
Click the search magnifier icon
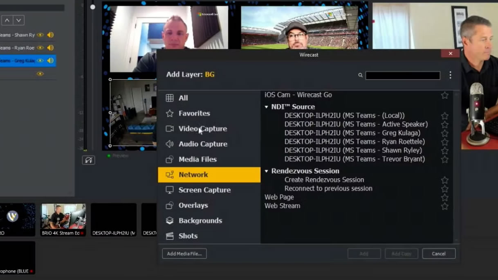click(x=360, y=75)
